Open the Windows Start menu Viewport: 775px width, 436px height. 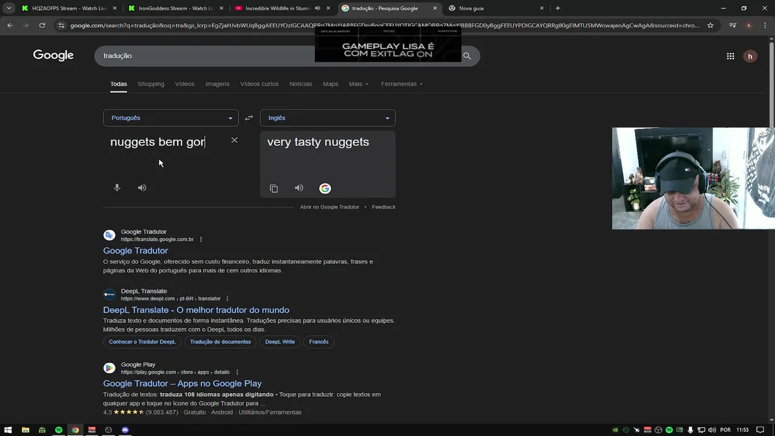click(8, 430)
